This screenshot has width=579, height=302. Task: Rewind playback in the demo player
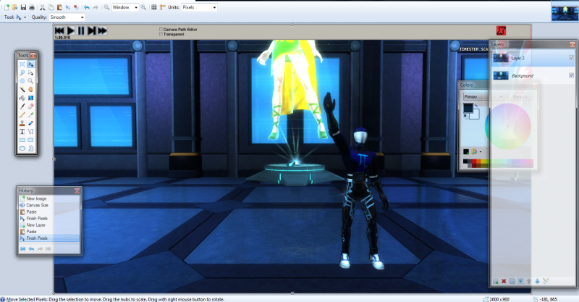click(59, 30)
